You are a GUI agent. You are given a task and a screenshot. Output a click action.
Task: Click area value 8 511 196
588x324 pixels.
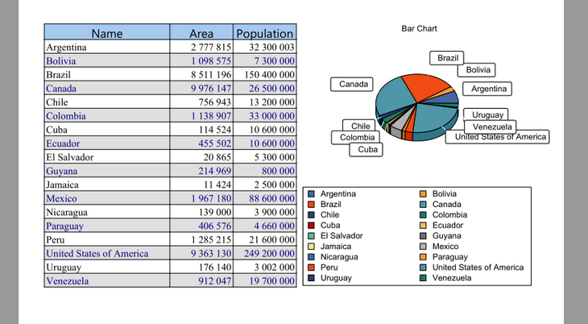(x=211, y=75)
